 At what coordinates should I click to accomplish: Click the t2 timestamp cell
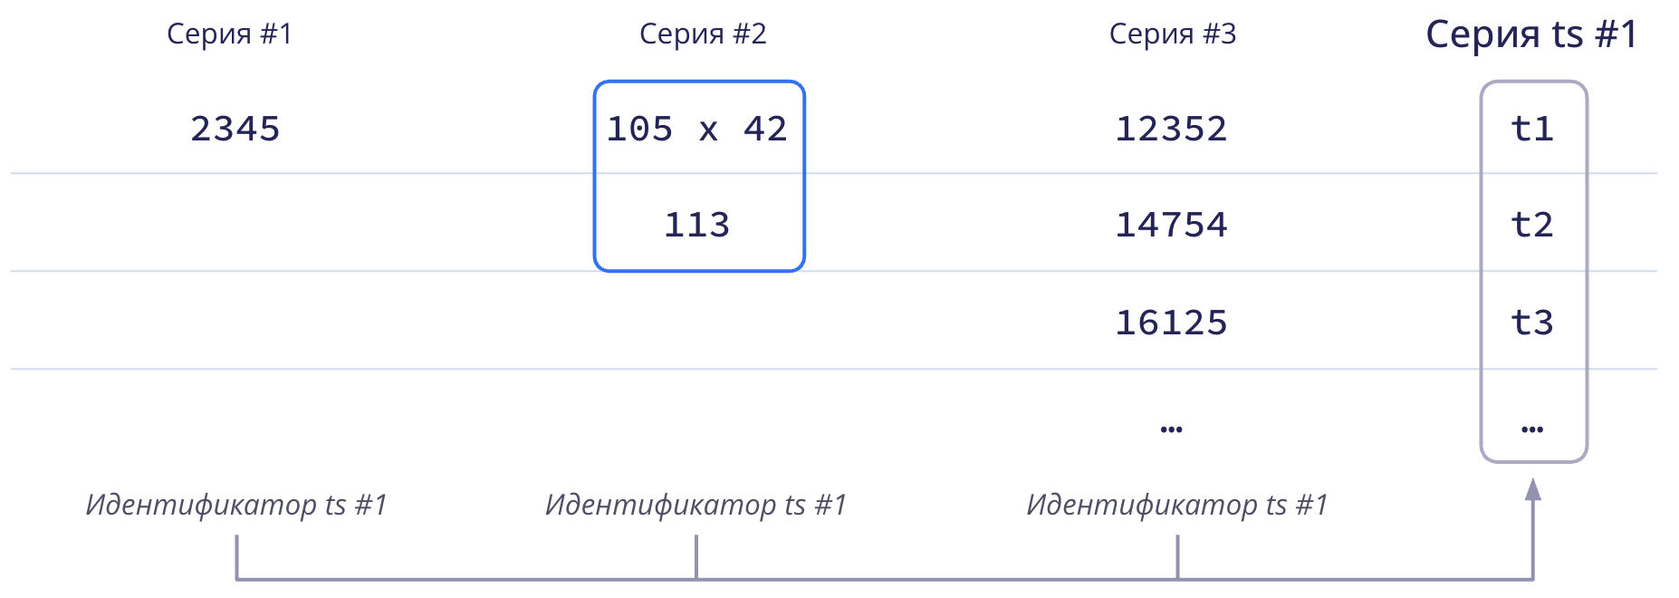(1532, 225)
